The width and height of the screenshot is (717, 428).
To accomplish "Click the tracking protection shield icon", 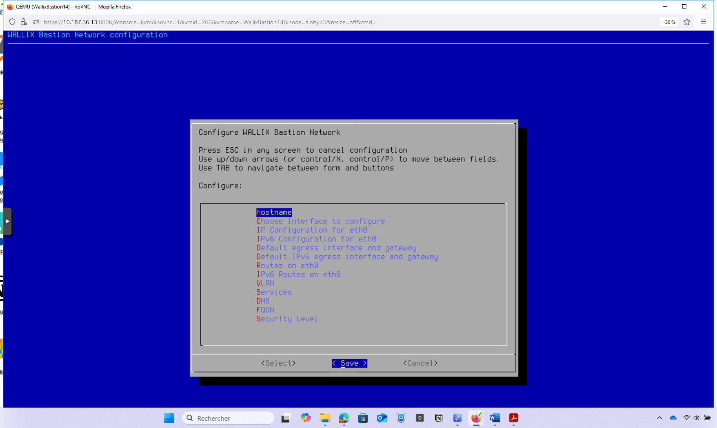I will 12,22.
